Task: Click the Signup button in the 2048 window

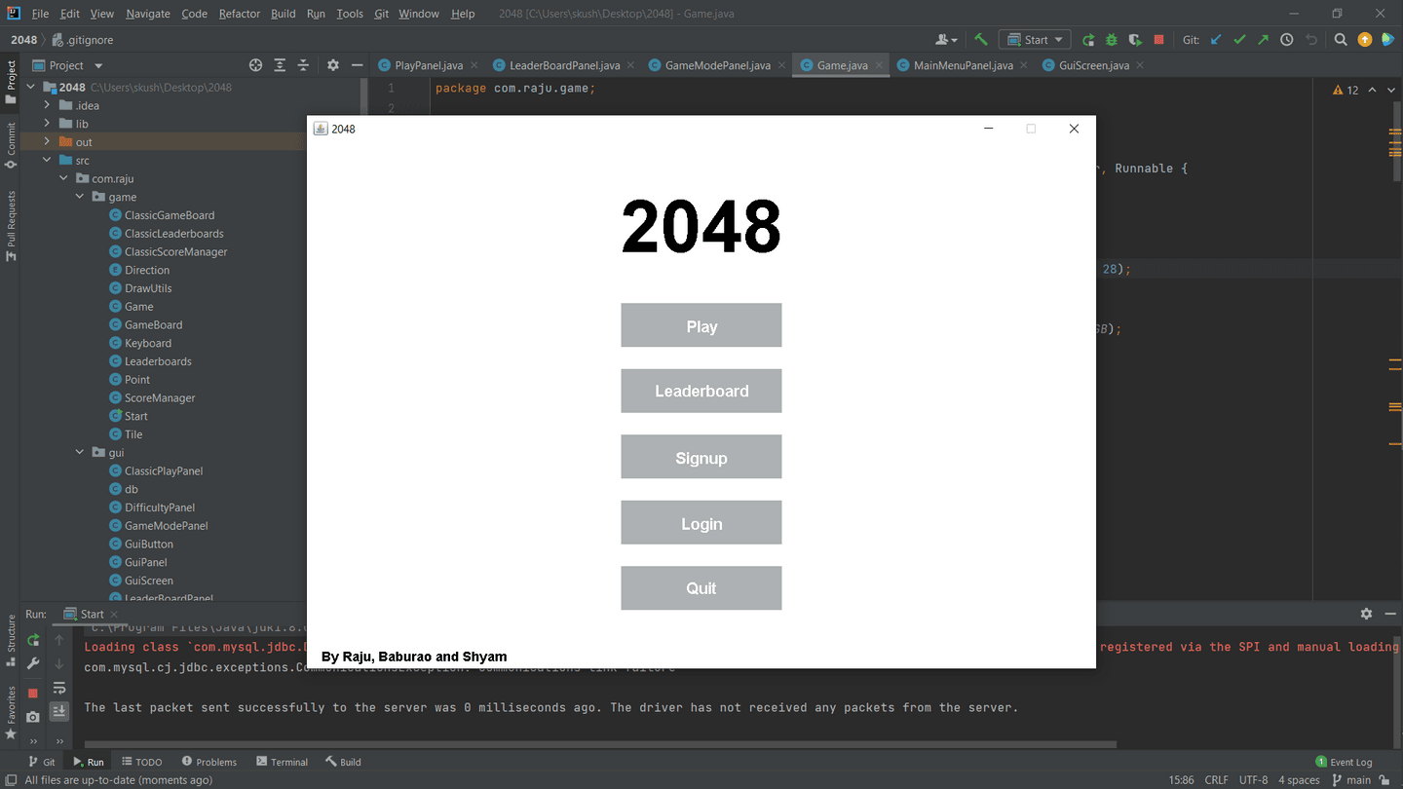Action: coord(701,457)
